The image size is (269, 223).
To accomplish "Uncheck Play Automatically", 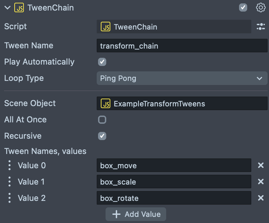I will tap(102, 62).
